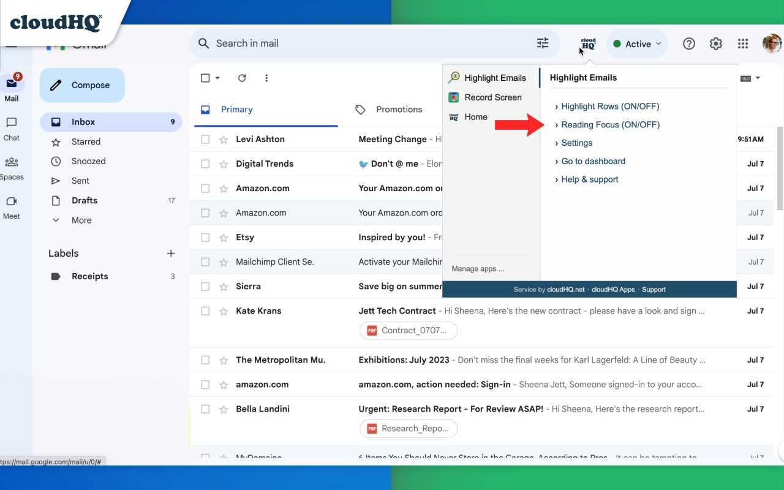The image size is (784, 490).
Task: Open Chat in the left rail
Action: click(12, 129)
